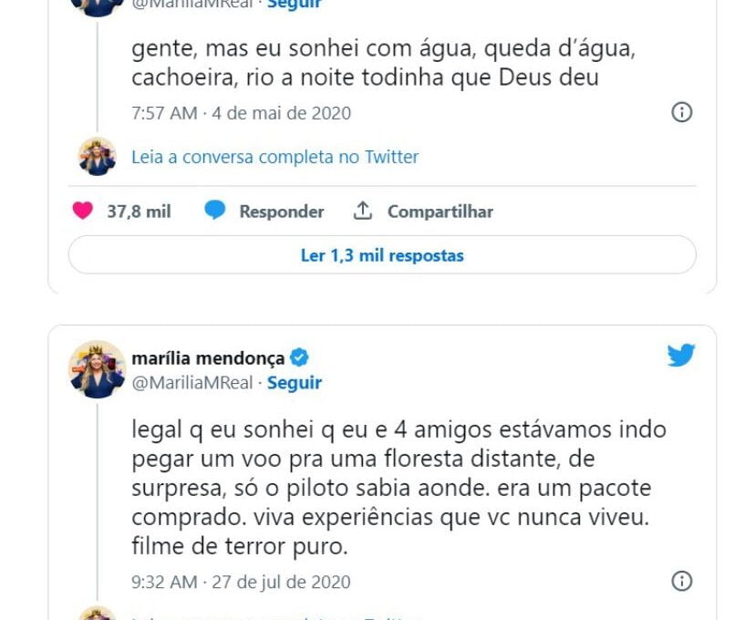Click the 7:57 AM · 4 de mai timestamp
Image resolution: width=755 pixels, height=620 pixels.
click(x=242, y=113)
